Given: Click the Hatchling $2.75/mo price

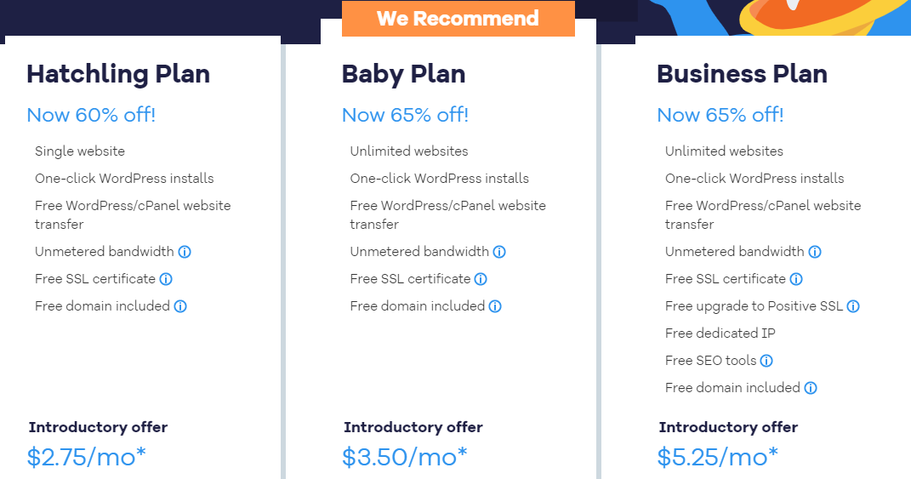Looking at the screenshot, I should pos(86,457).
